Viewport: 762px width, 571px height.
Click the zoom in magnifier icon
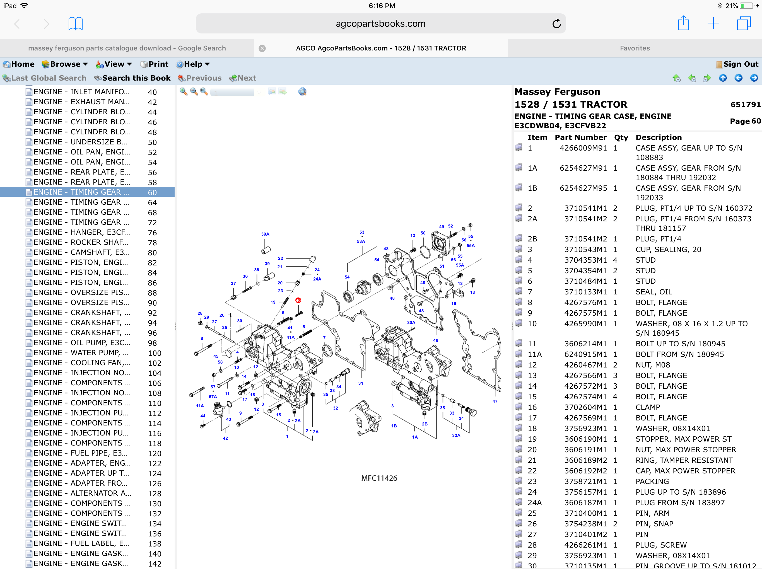[183, 91]
